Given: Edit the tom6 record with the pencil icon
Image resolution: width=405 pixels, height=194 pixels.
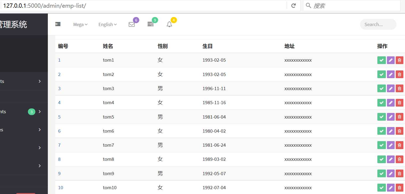Looking at the screenshot, I should point(391,131).
